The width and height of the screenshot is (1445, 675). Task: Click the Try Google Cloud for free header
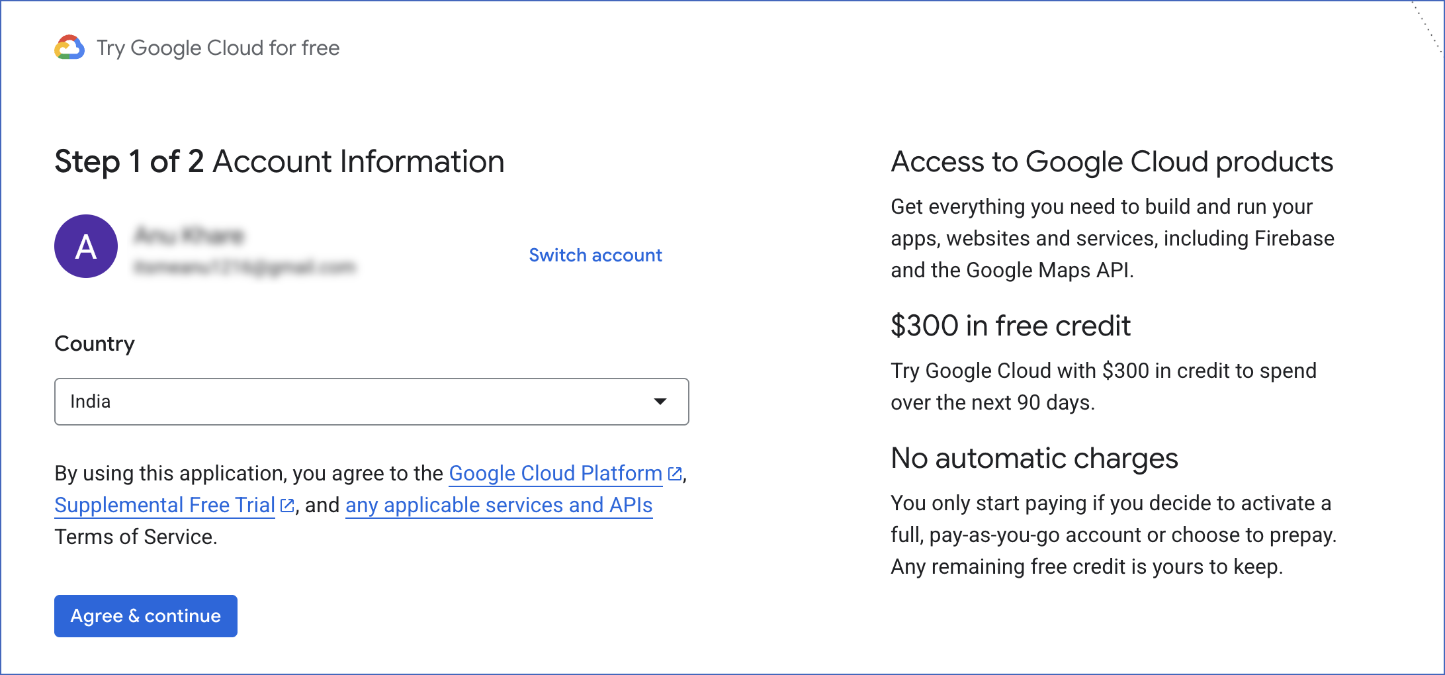pyautogui.click(x=218, y=48)
